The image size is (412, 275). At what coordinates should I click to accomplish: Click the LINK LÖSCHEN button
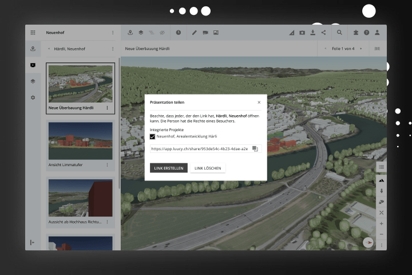pos(208,168)
